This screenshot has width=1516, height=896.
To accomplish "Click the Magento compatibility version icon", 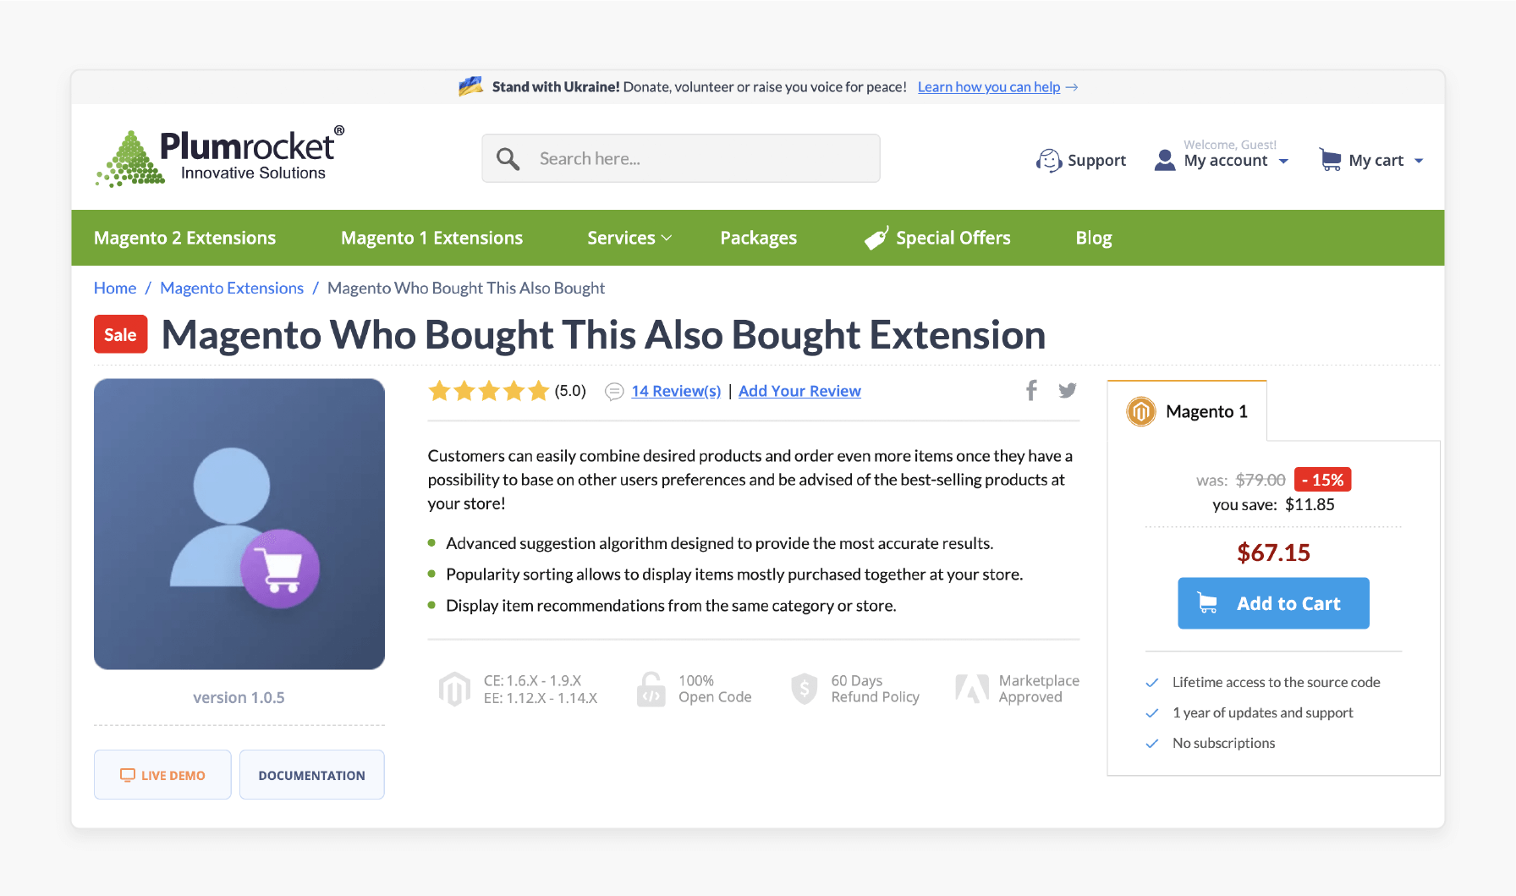I will tap(454, 689).
